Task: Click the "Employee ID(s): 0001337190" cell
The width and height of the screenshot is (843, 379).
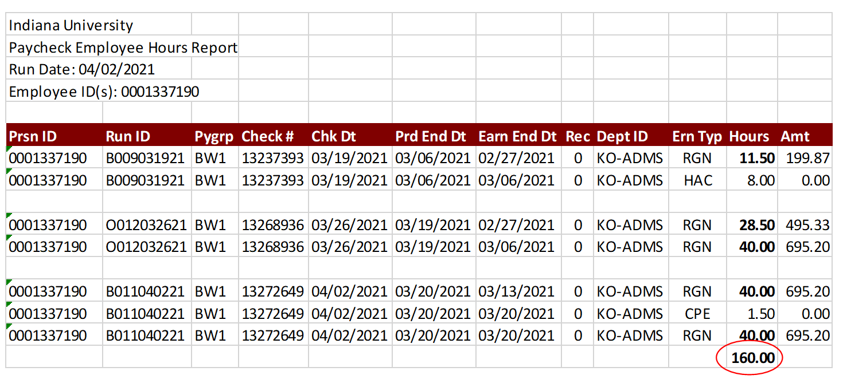Action: tap(104, 92)
